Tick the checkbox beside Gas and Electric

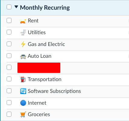point(9,44)
